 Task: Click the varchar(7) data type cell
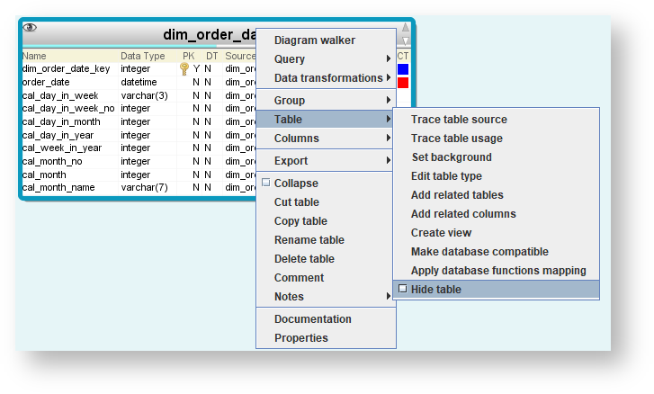tap(144, 188)
